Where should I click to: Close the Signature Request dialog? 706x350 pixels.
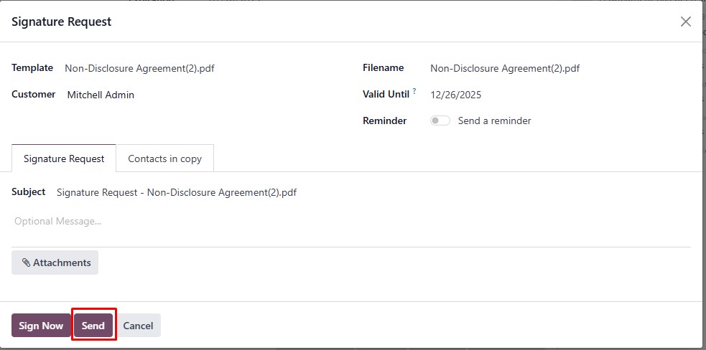(685, 22)
